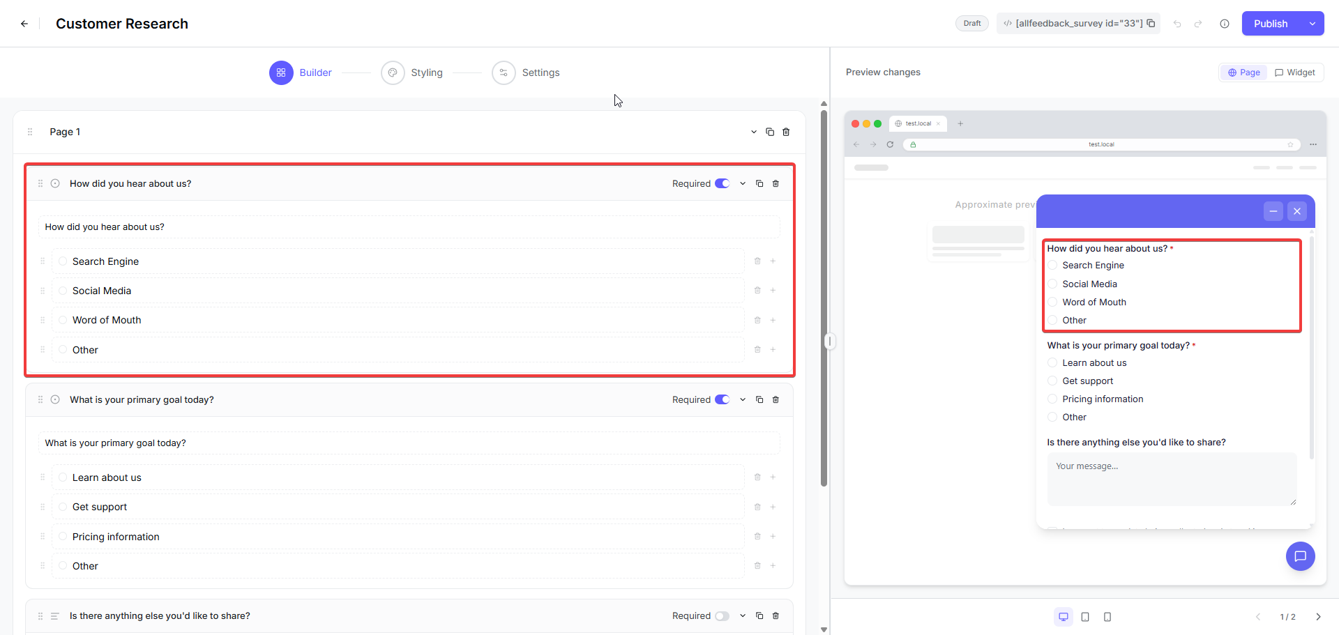
Task: Select Learn about us radio in preview
Action: (x=1052, y=363)
